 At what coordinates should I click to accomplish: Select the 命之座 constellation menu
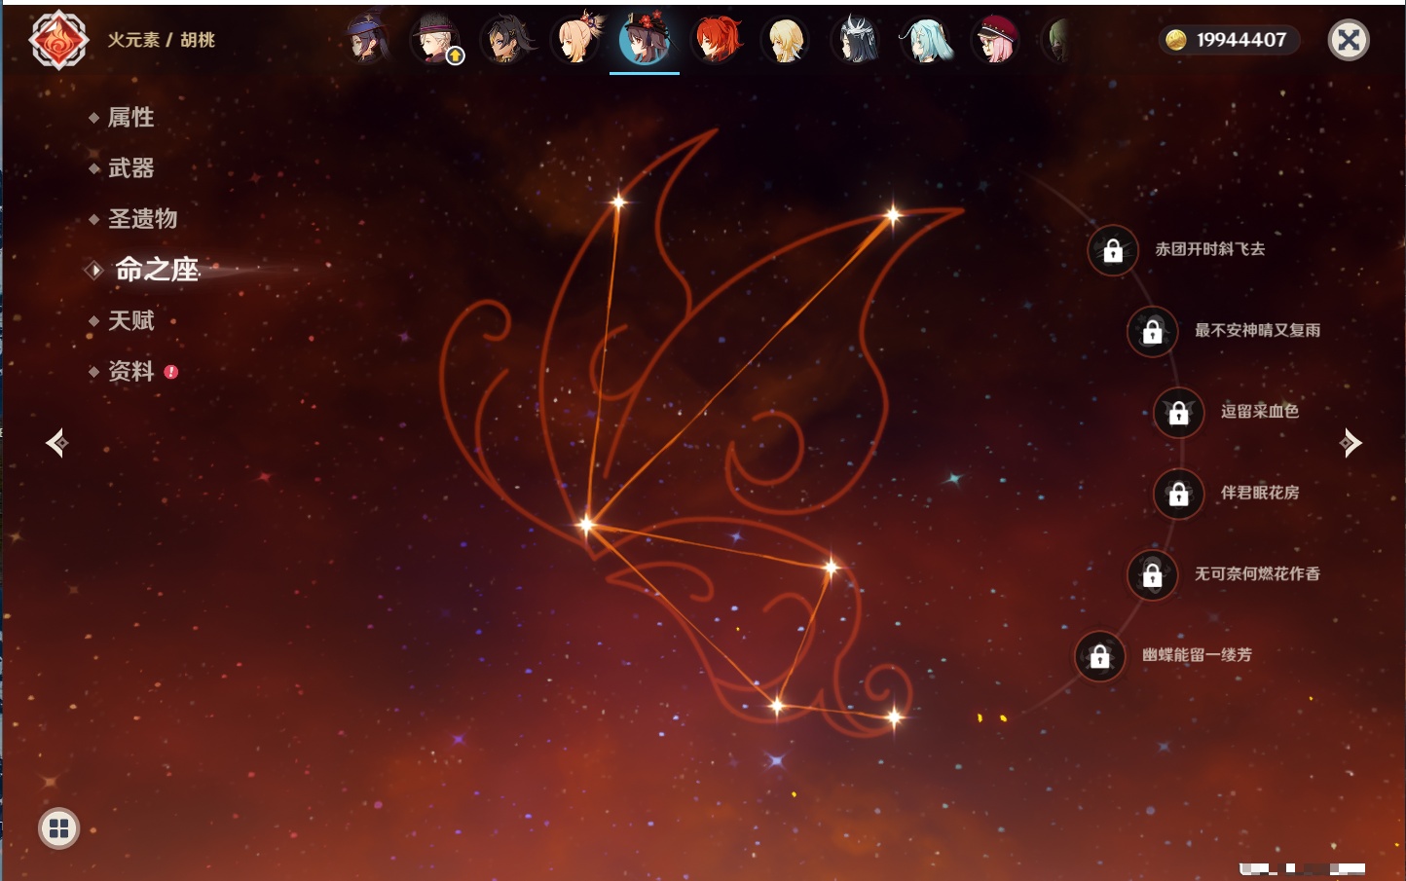156,270
